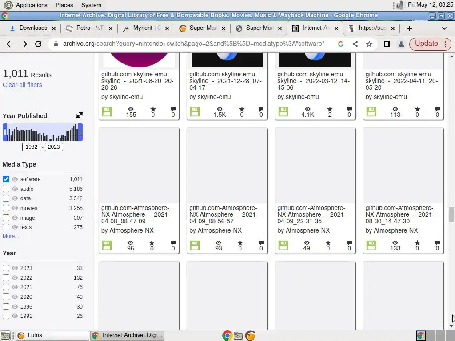
Task: Click the Update Chrome button
Action: [x=430, y=44]
